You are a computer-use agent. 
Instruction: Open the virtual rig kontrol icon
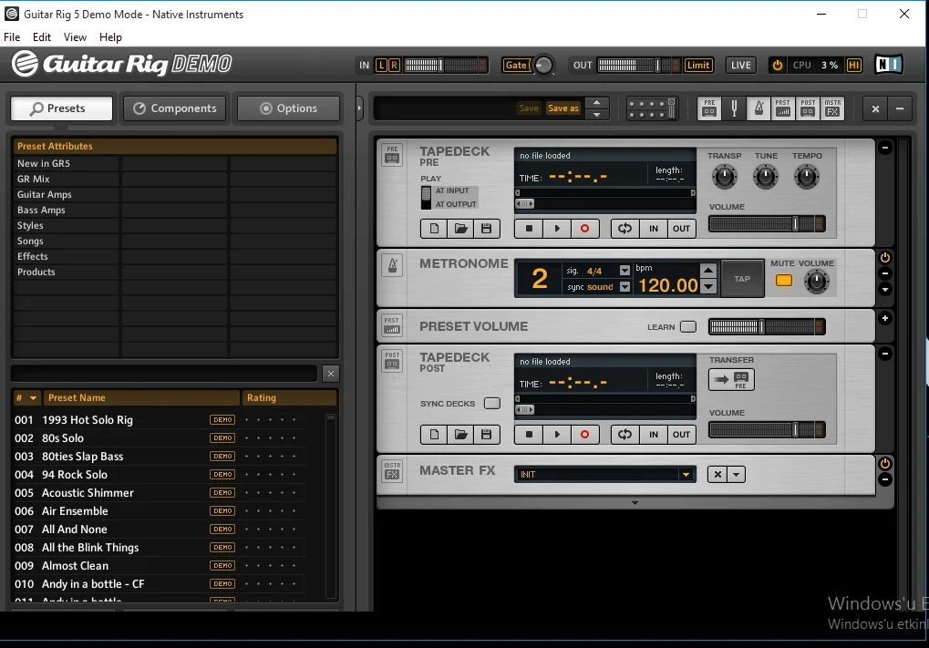click(652, 108)
